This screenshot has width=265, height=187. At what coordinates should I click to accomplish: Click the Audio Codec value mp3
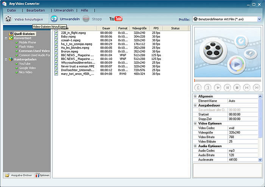(x=243, y=151)
